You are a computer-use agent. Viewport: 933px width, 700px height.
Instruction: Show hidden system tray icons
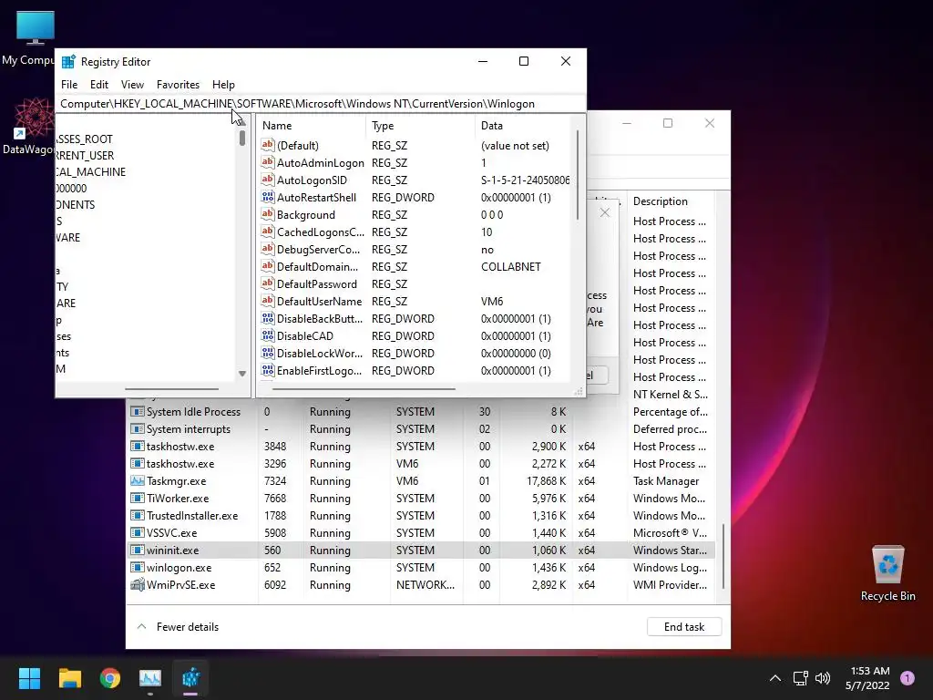tap(775, 678)
